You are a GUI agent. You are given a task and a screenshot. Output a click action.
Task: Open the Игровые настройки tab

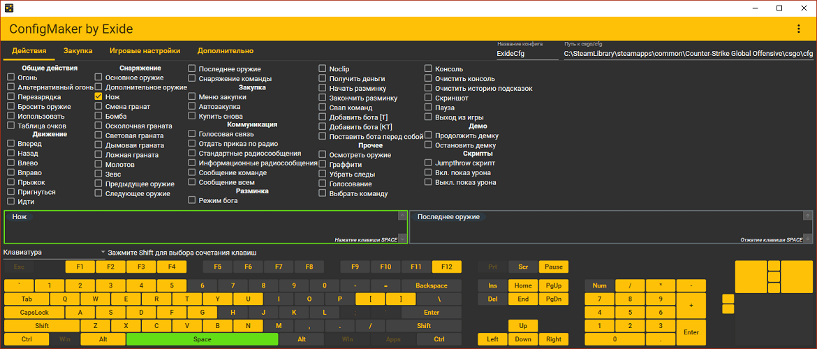coord(145,51)
